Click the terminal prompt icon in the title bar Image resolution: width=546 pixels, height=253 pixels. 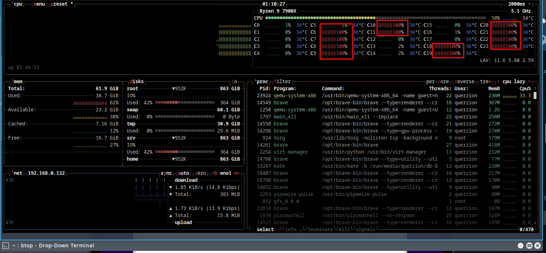point(6,246)
